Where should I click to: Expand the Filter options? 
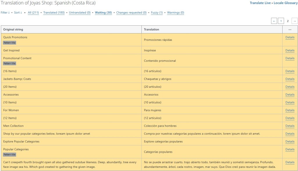pyautogui.click(x=5, y=13)
